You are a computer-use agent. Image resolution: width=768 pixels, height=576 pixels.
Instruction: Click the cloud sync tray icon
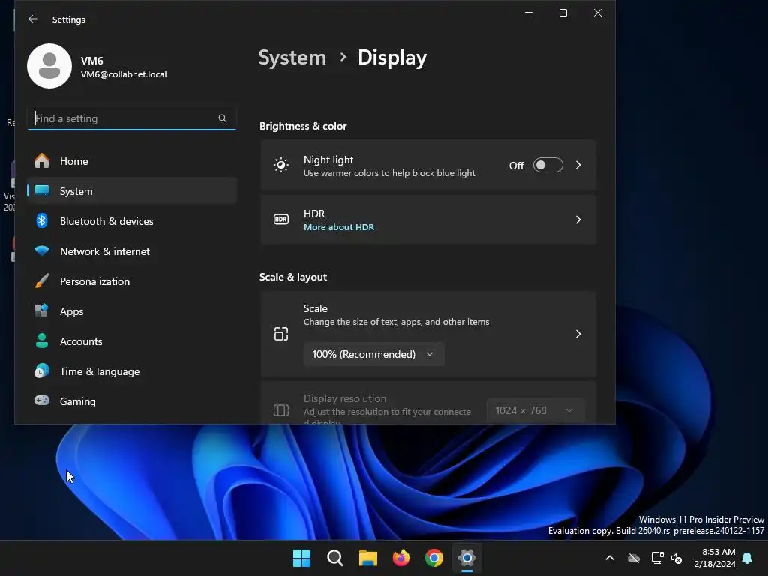click(634, 558)
